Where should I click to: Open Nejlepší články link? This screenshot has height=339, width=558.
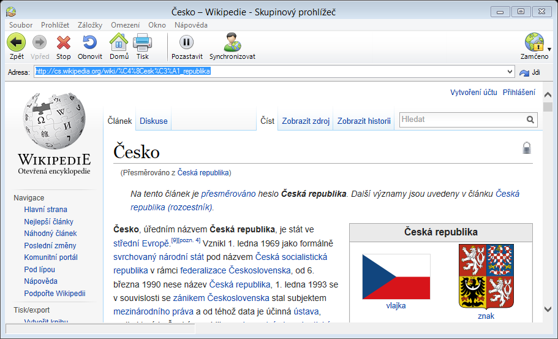pos(49,221)
